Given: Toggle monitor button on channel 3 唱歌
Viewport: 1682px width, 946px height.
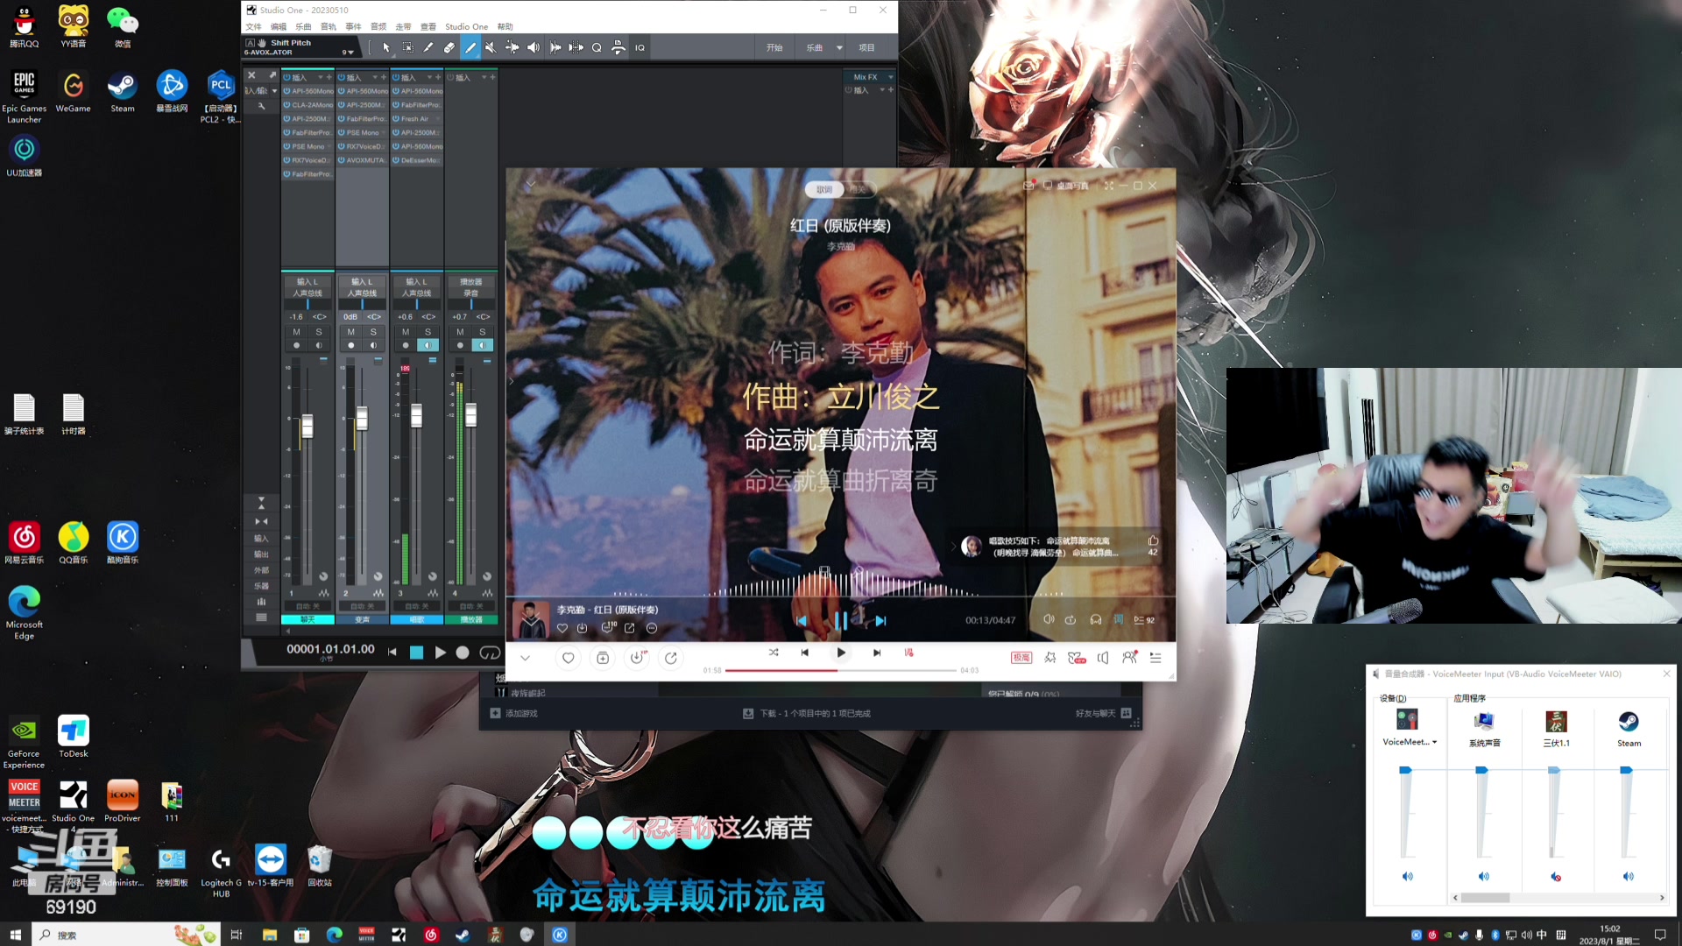Looking at the screenshot, I should point(428,345).
